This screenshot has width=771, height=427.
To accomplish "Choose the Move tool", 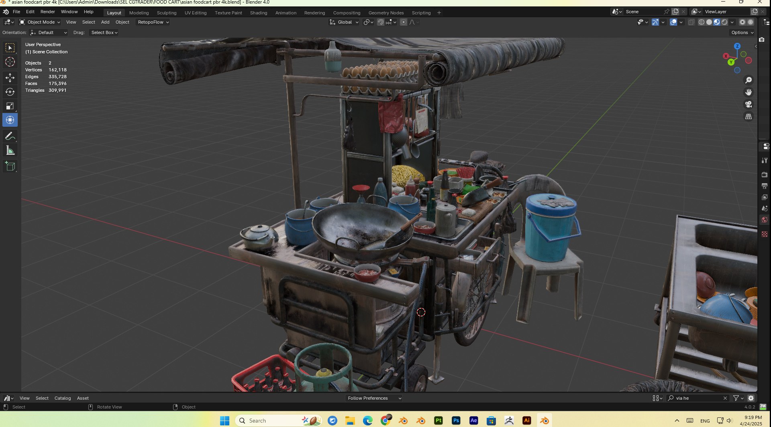I will (10, 78).
